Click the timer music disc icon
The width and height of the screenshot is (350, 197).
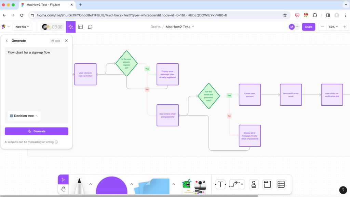pos(45,27)
